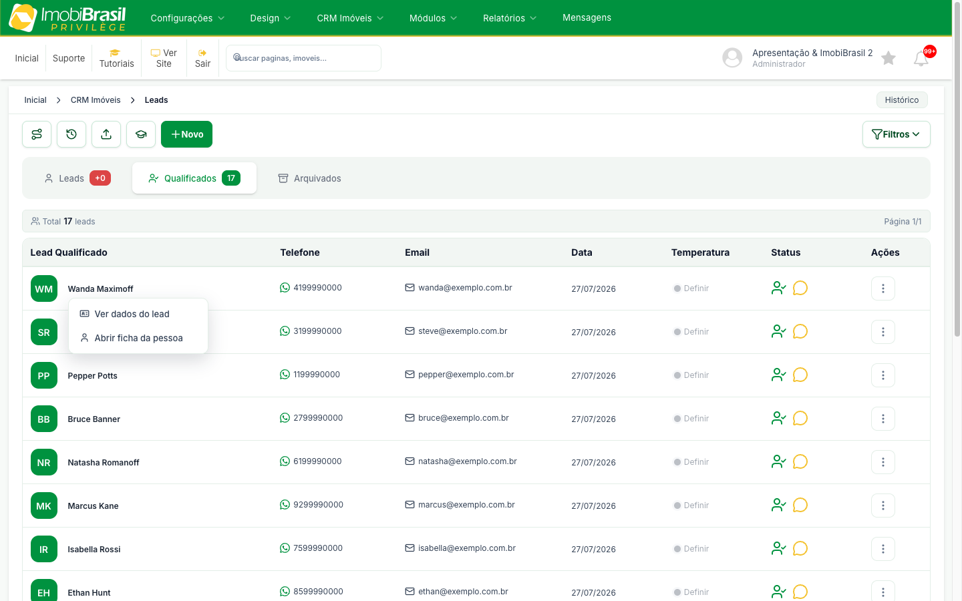The width and height of the screenshot is (962, 601).
Task: Open the Mensagens menu item
Action: 587,17
